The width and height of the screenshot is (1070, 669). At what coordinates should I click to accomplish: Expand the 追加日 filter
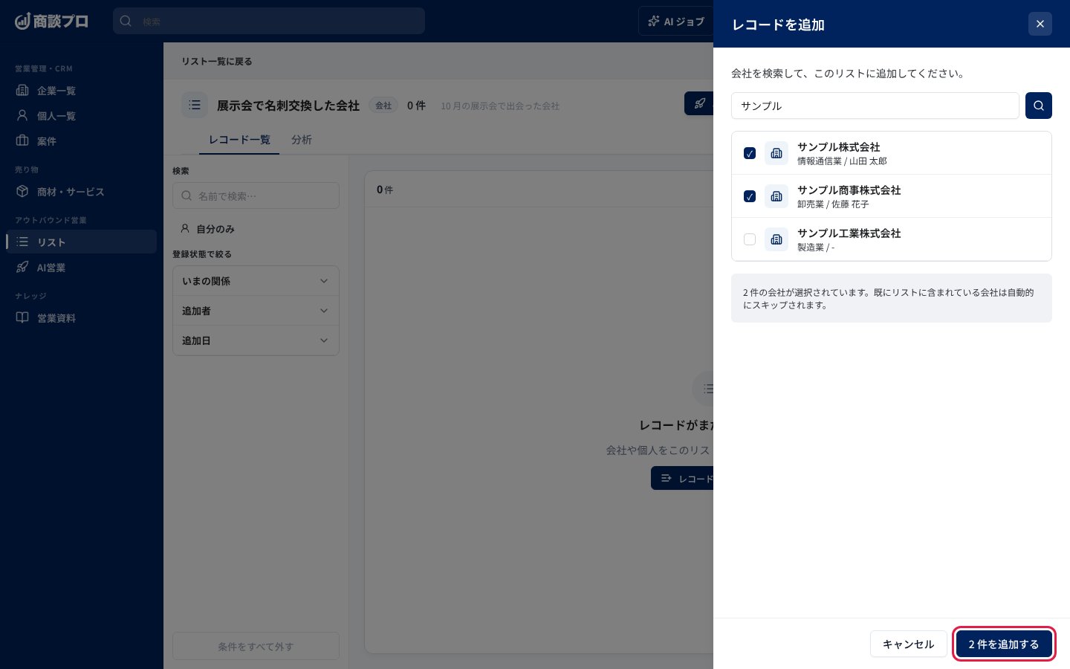coord(256,340)
